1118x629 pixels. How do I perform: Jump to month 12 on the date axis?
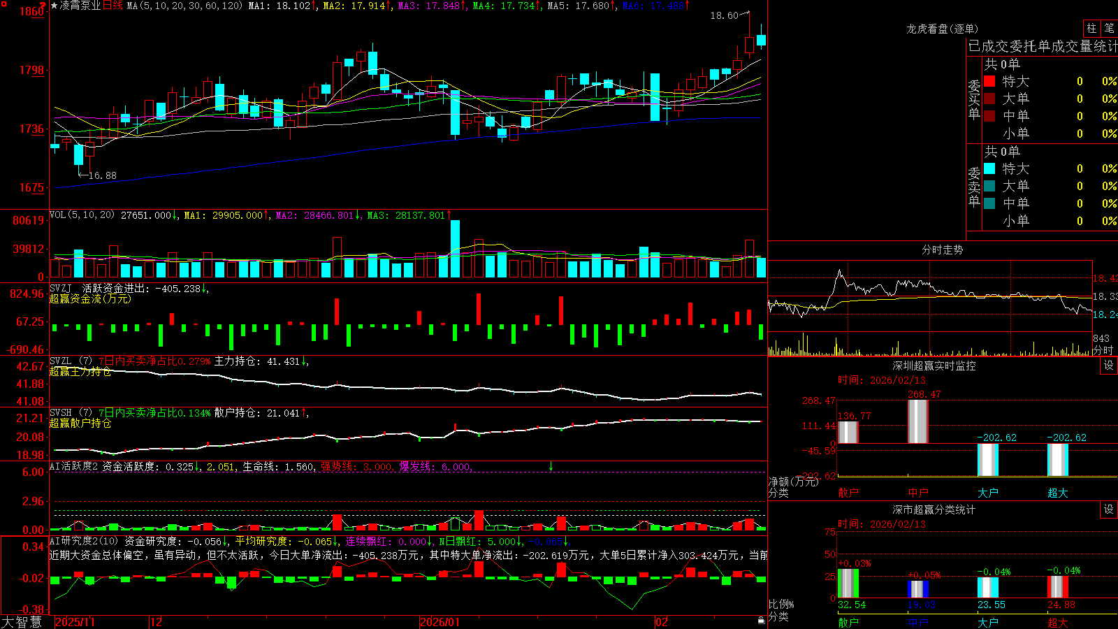tap(157, 622)
